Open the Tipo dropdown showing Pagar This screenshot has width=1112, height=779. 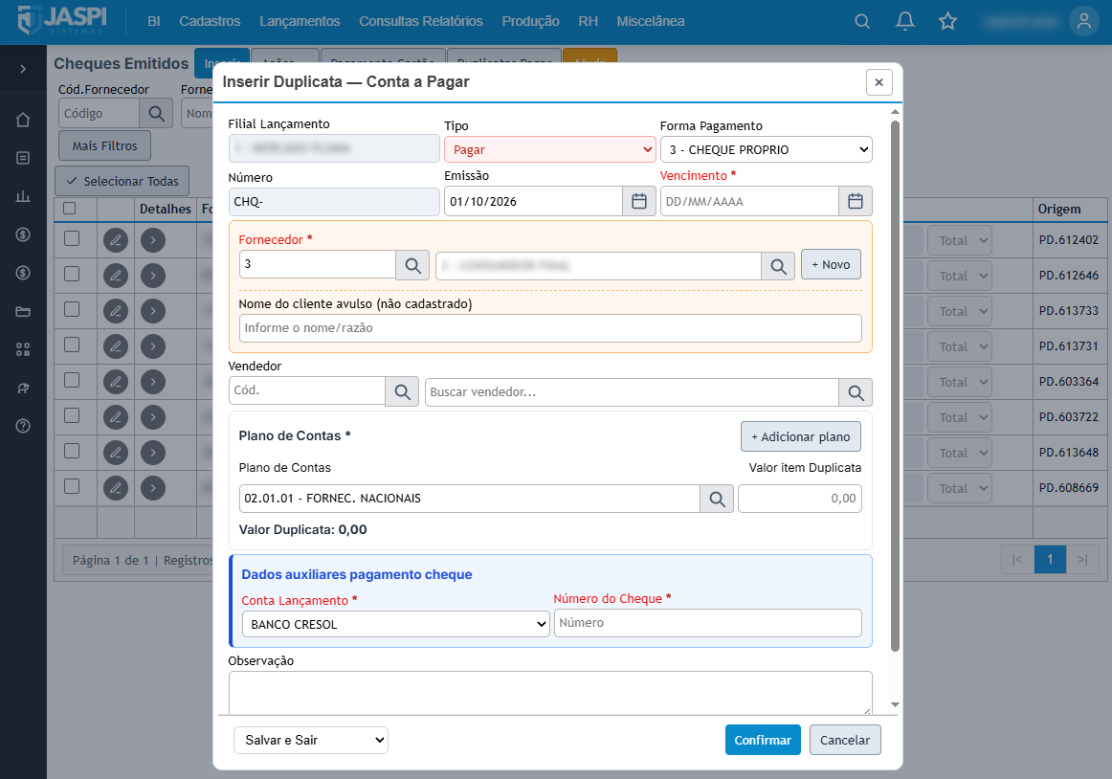click(549, 149)
